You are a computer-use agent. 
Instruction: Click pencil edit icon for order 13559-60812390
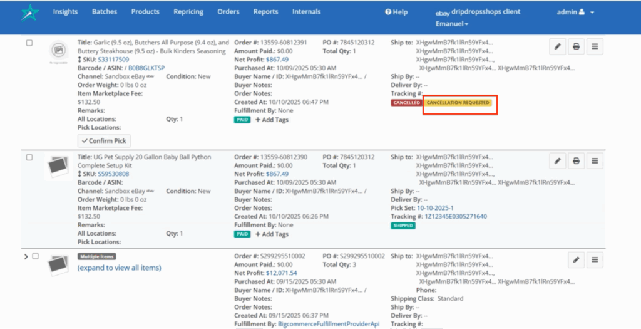click(557, 162)
